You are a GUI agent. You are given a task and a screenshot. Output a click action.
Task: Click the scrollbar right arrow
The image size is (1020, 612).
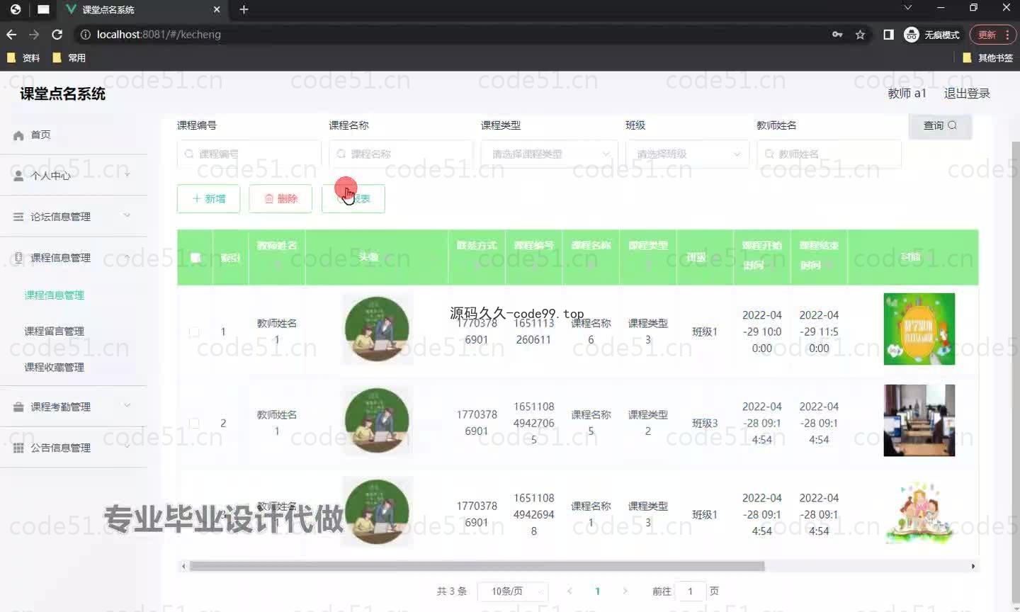pyautogui.click(x=973, y=566)
